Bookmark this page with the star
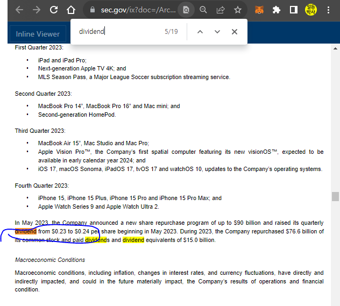340x306 pixels. click(x=238, y=10)
